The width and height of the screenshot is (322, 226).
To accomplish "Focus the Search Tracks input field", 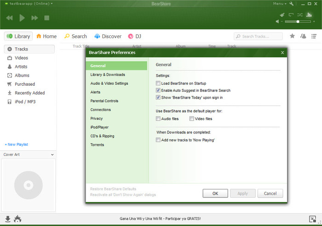I will pyautogui.click(x=258, y=36).
